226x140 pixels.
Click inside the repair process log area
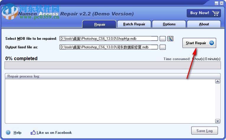110,101
